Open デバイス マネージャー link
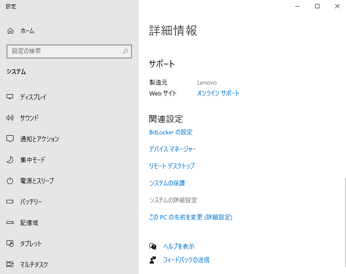 click(x=172, y=149)
